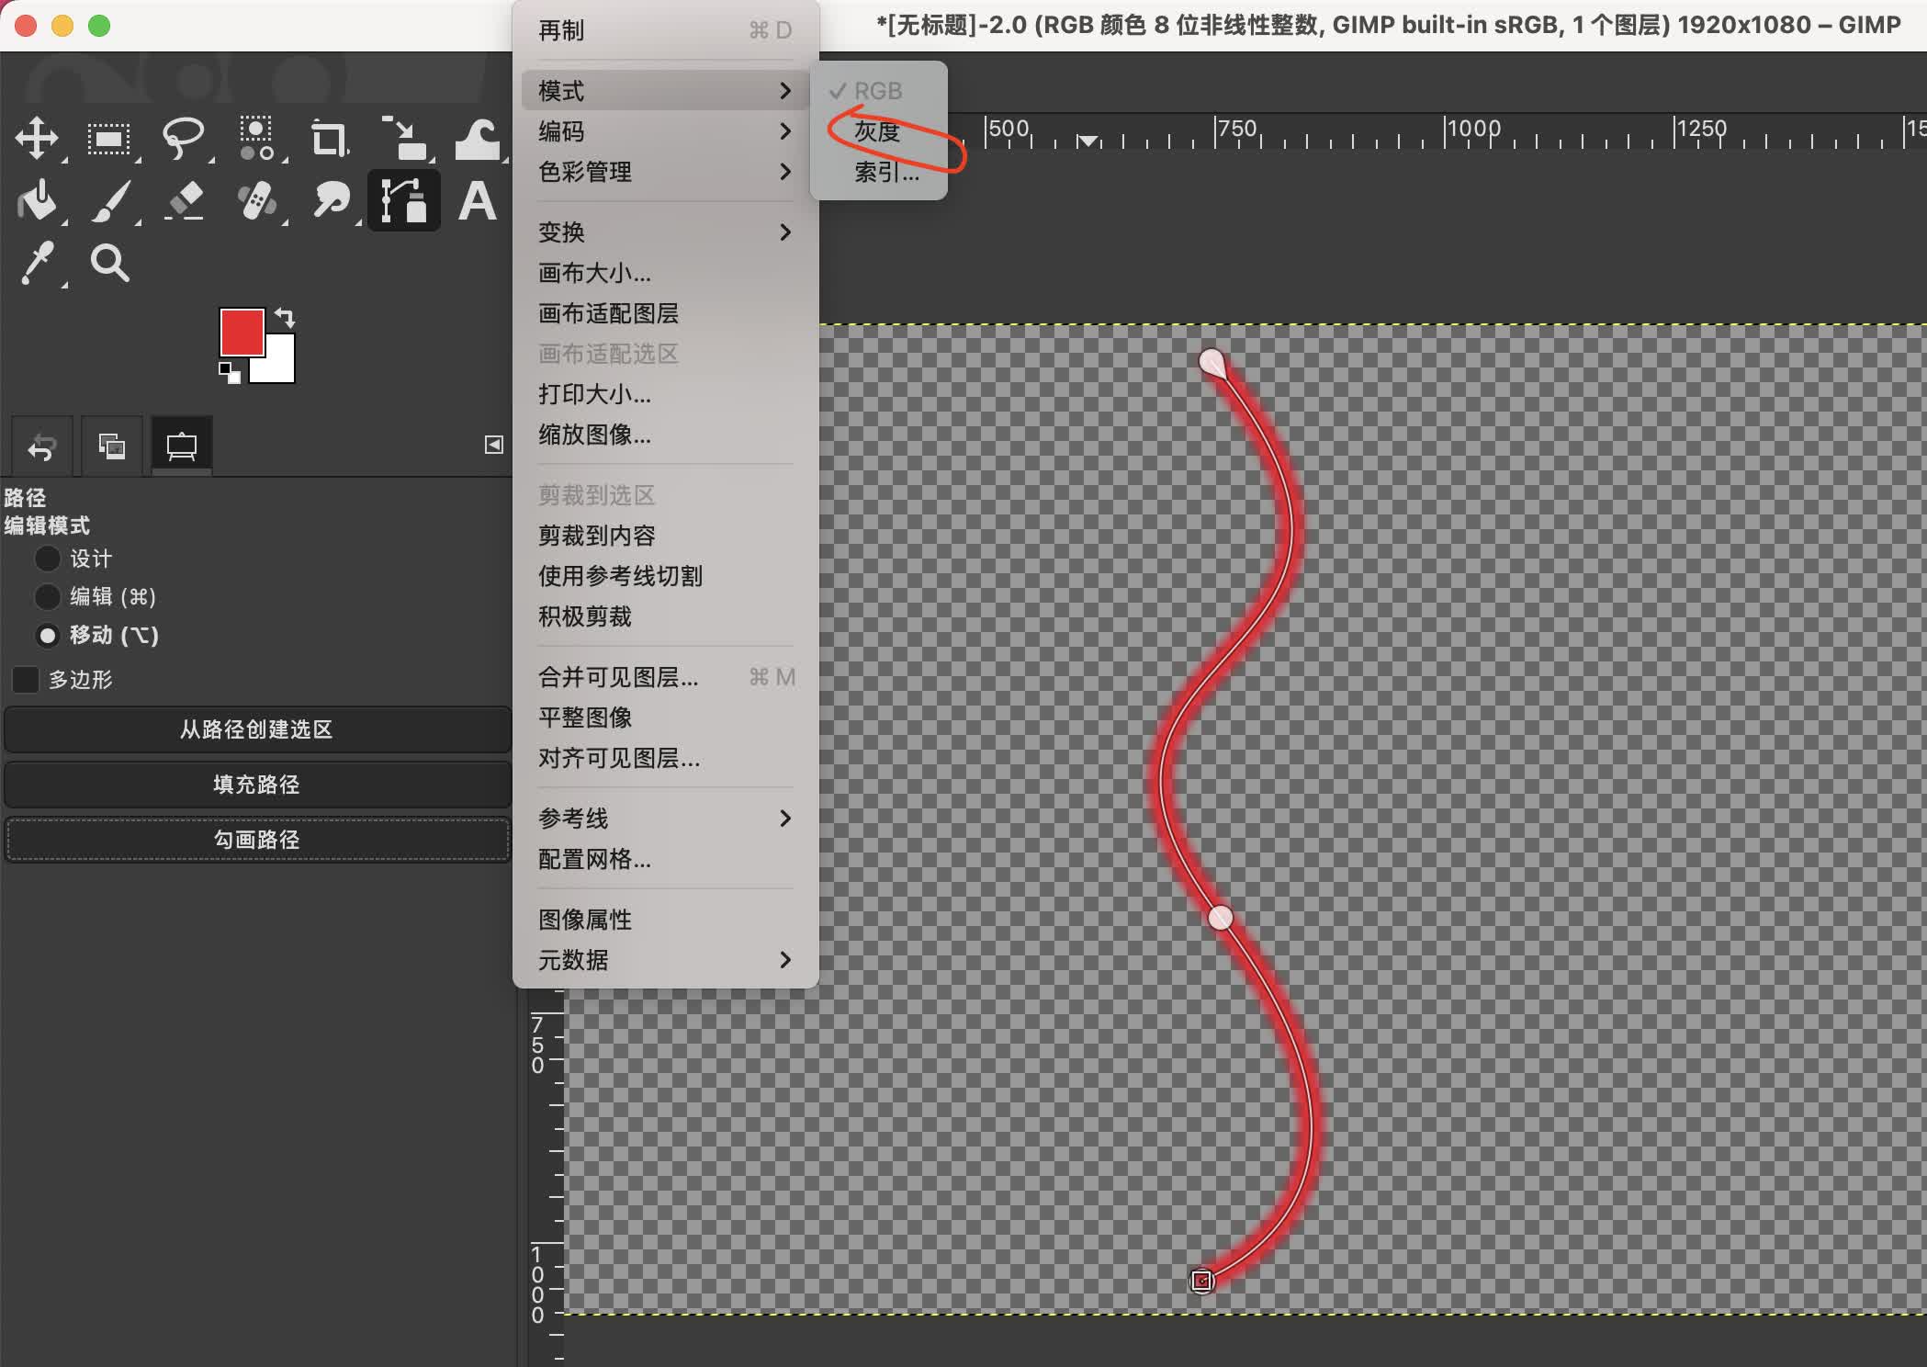Click the 从路径创建选区 button
1927x1367 pixels.
[257, 729]
